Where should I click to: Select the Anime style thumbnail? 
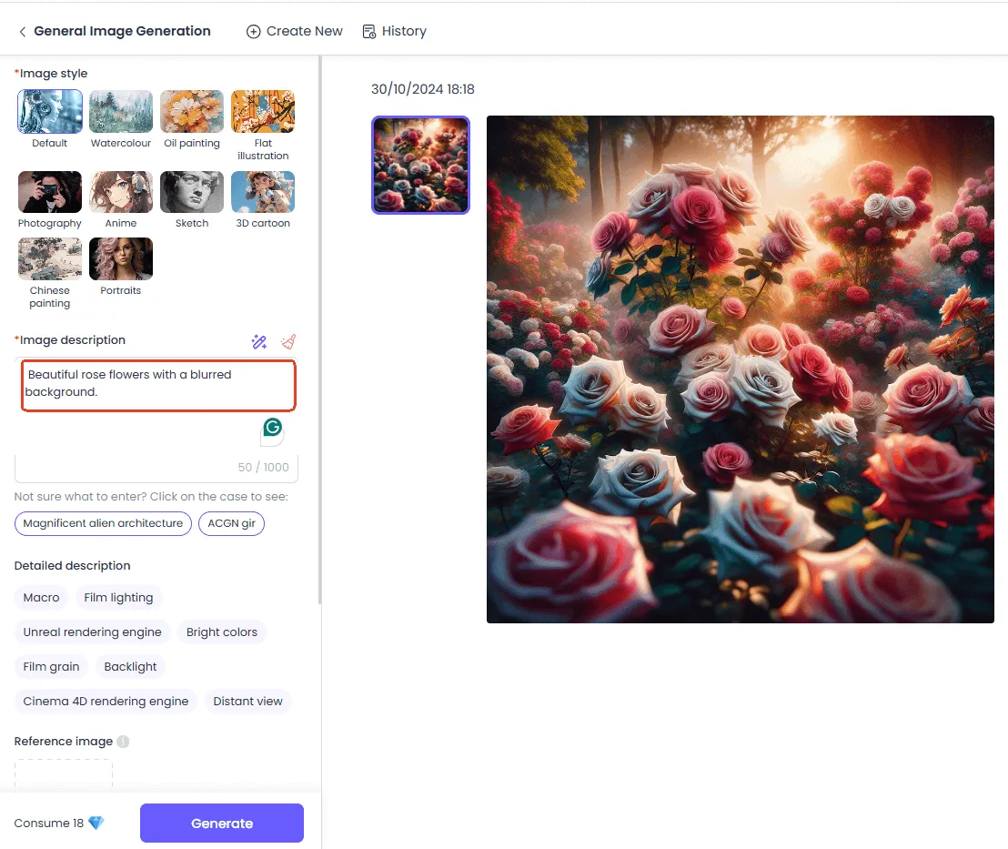[x=121, y=192]
